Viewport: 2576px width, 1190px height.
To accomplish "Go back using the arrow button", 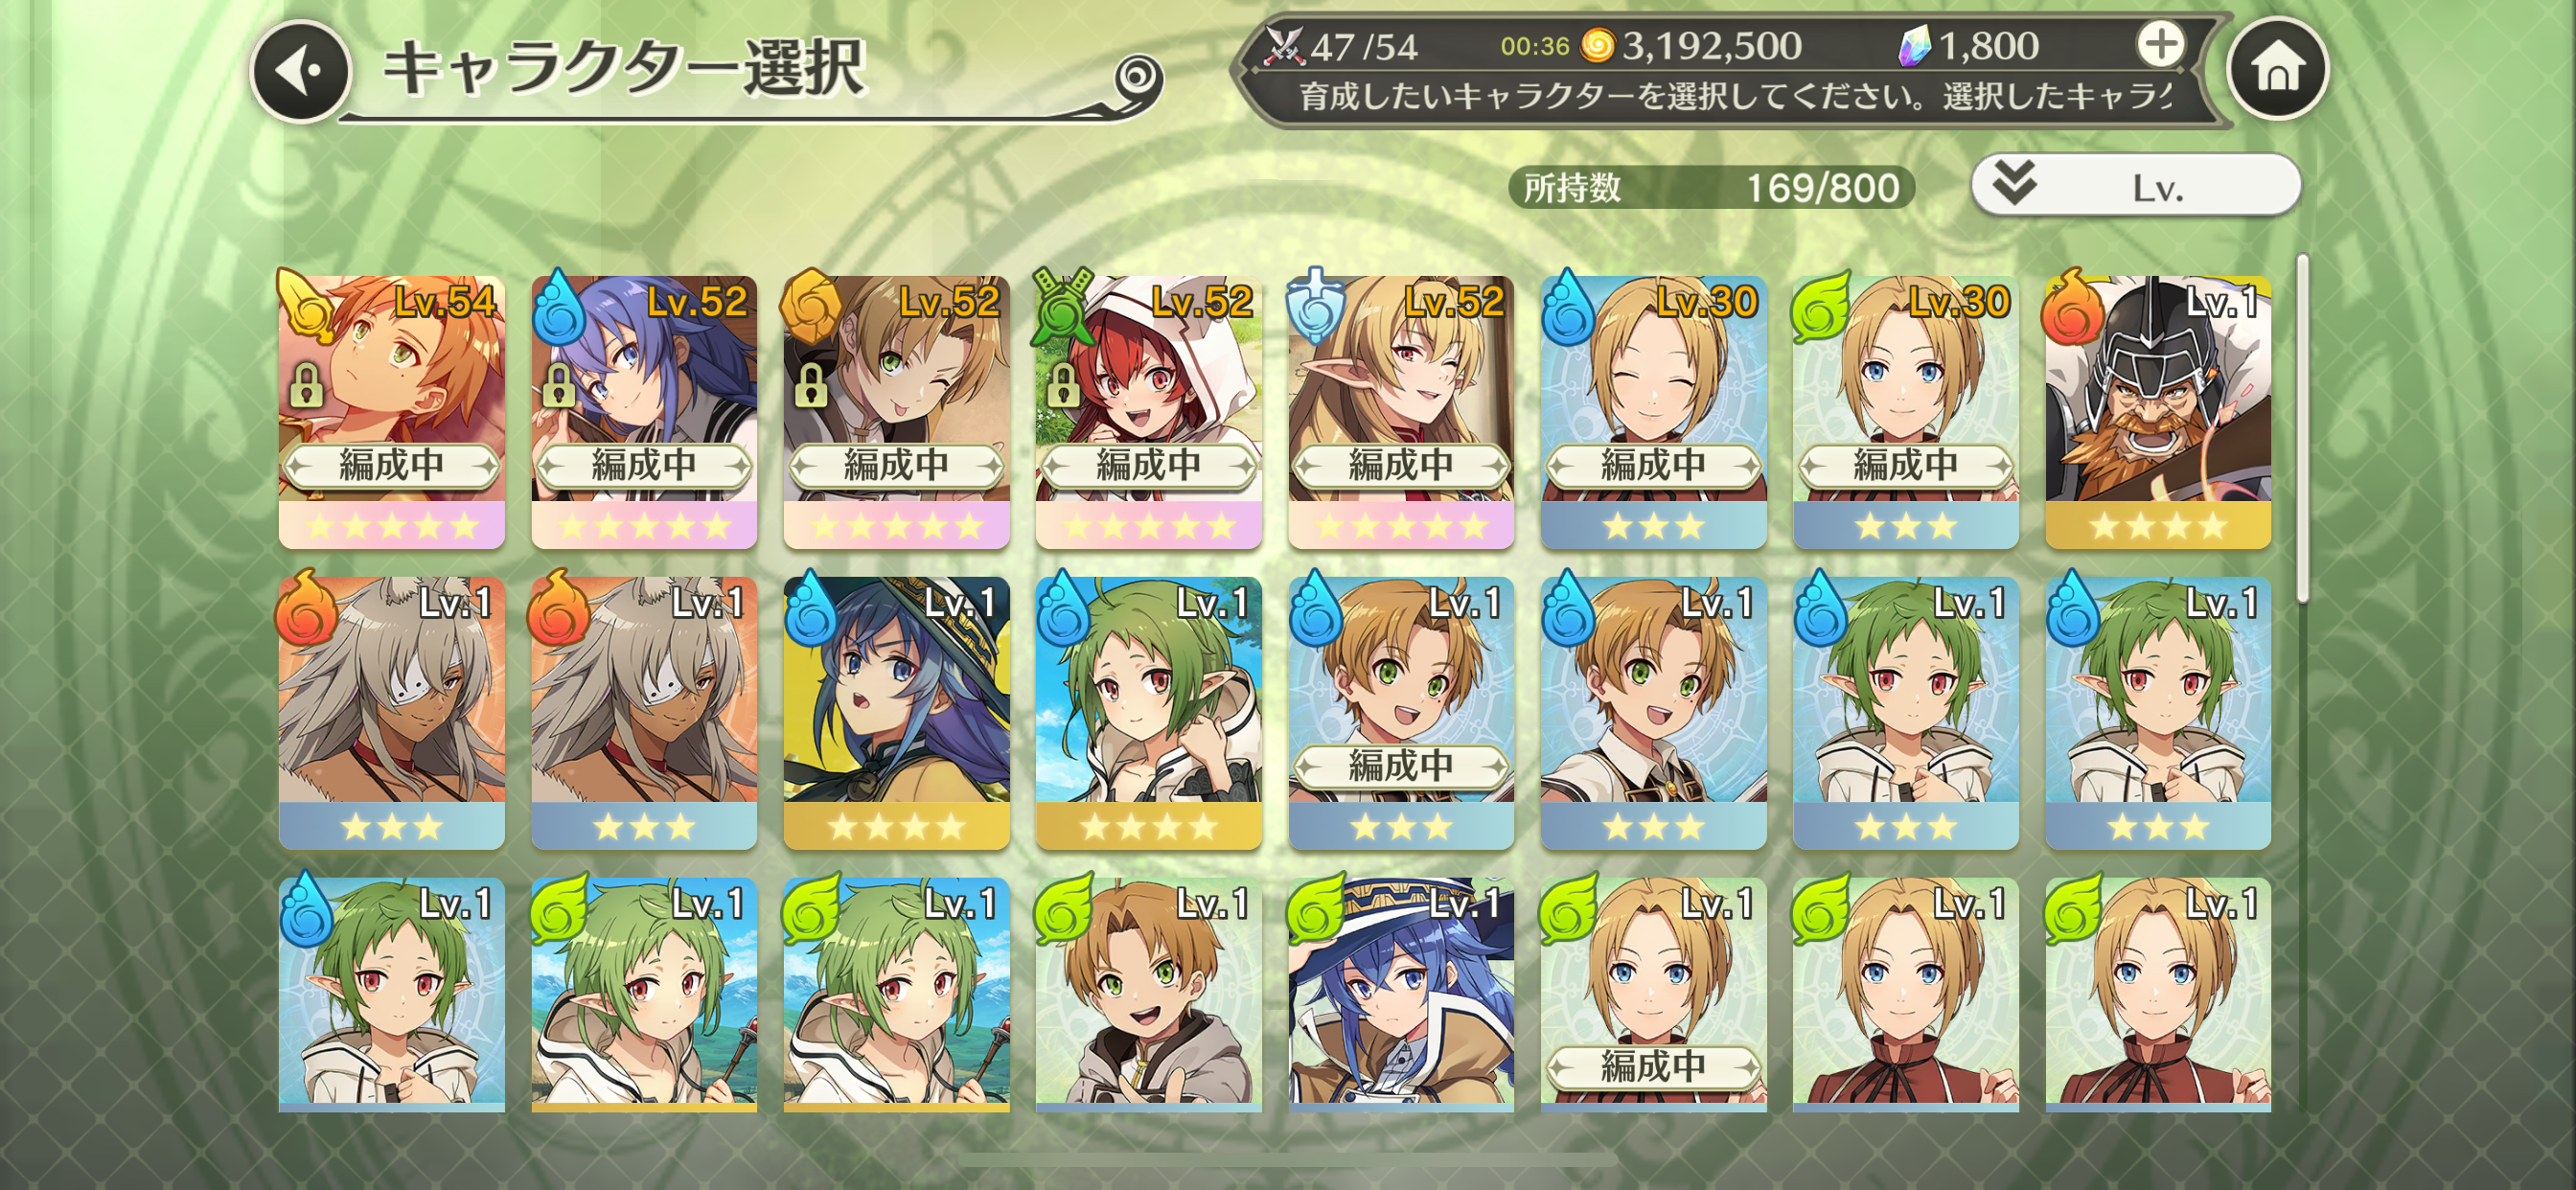I will [301, 71].
